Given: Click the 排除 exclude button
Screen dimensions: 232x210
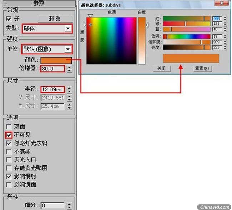Looking at the screenshot, I should point(55,19).
